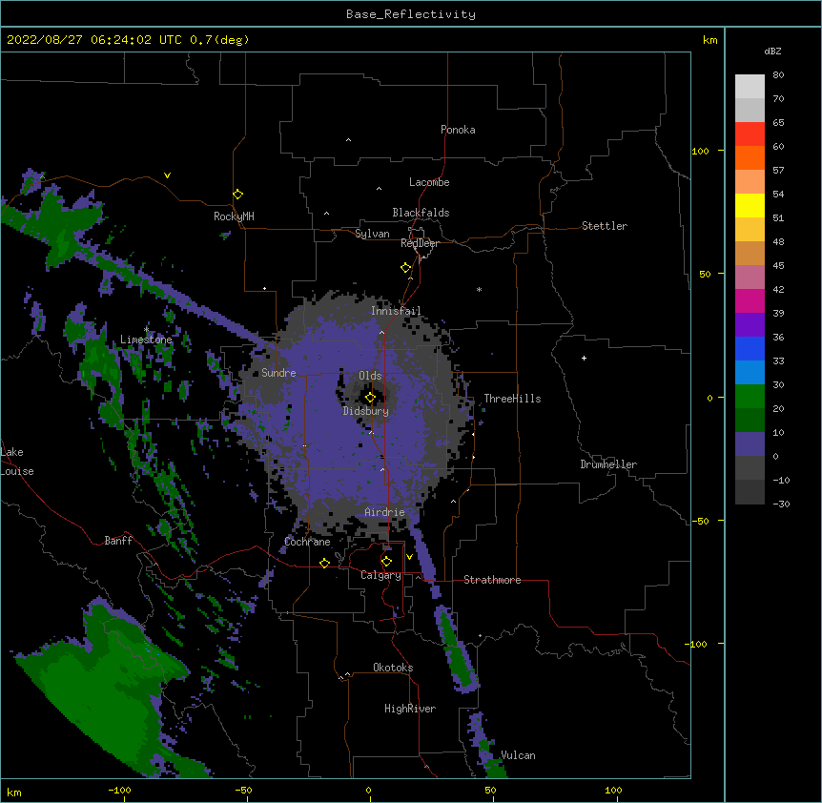This screenshot has width=822, height=803.
Task: Select the Olds label
Action: (370, 376)
